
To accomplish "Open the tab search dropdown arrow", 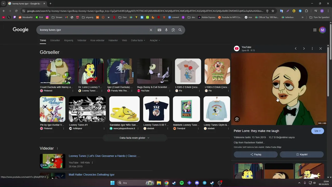I will (x=3, y=4).
